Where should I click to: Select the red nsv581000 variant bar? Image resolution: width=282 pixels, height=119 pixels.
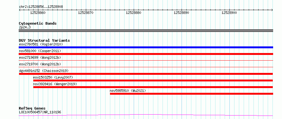click(146, 54)
